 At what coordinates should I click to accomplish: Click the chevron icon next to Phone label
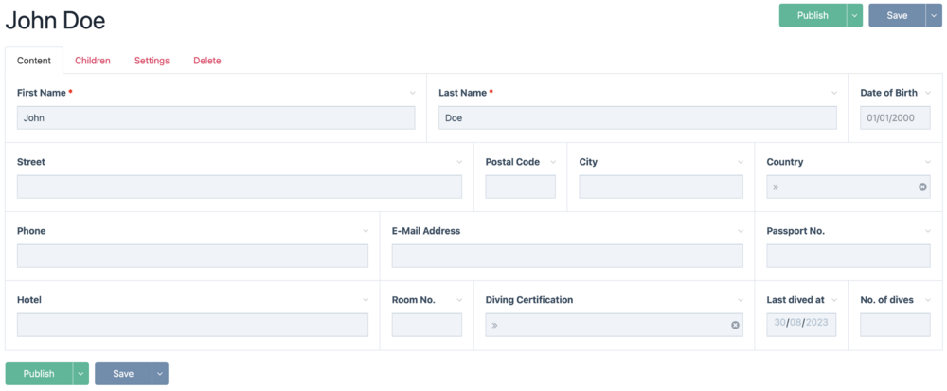point(366,231)
